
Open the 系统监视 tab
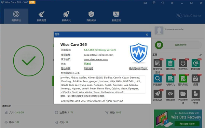coord(116,16)
